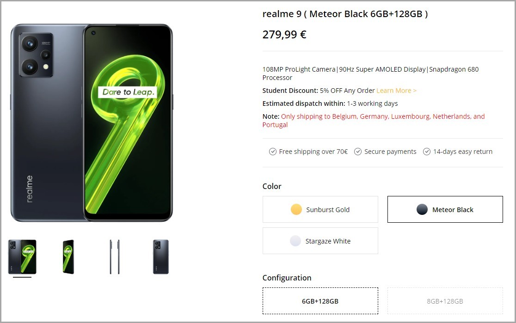
Task: View the front and back thumbnail
Action: point(22,257)
